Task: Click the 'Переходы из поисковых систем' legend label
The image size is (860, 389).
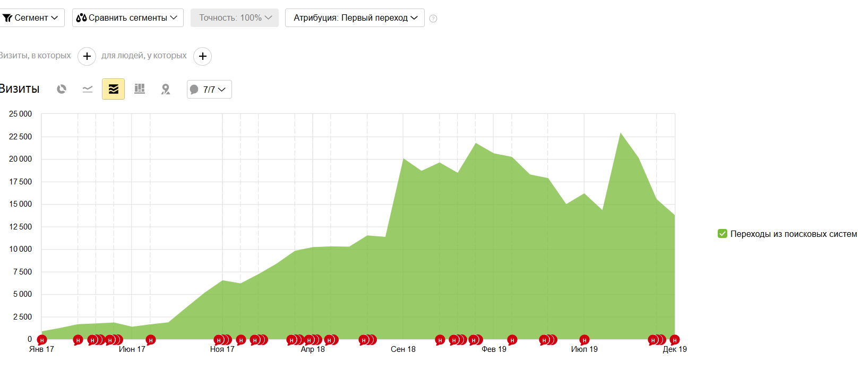Action: 793,234
